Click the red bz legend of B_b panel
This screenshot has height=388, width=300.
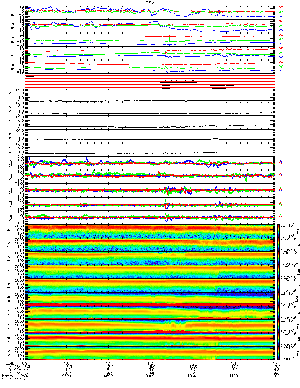(x=281, y=7)
